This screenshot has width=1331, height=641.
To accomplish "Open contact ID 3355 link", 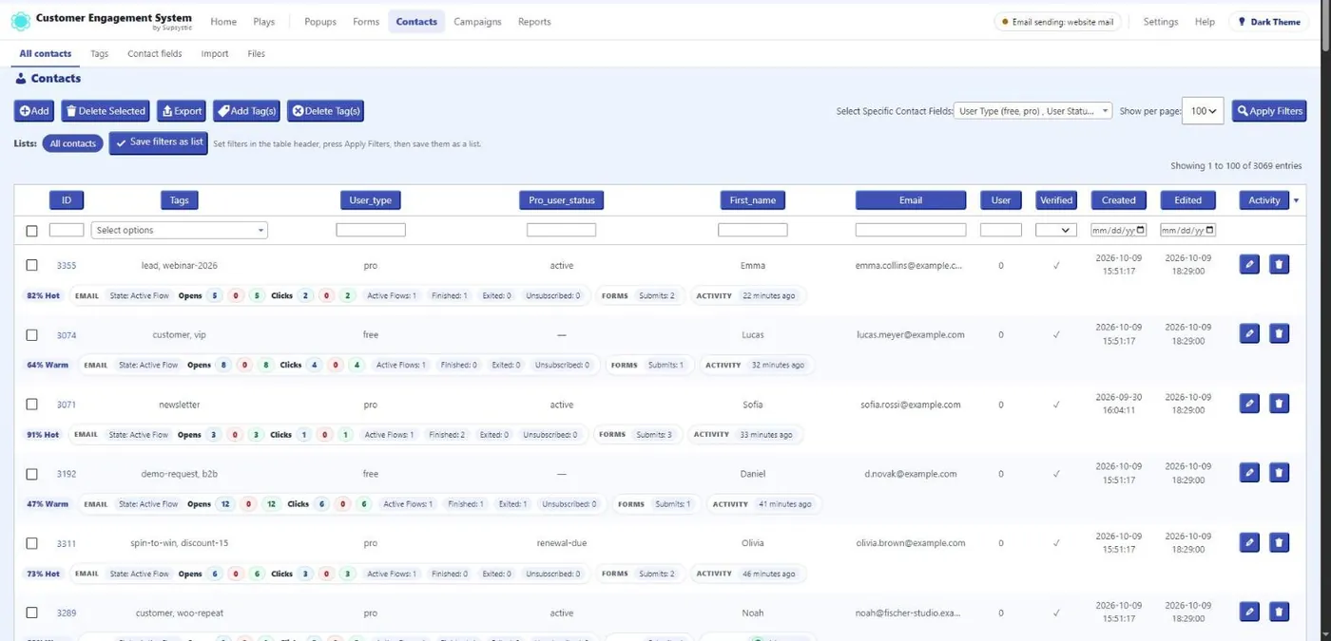I will click(67, 266).
